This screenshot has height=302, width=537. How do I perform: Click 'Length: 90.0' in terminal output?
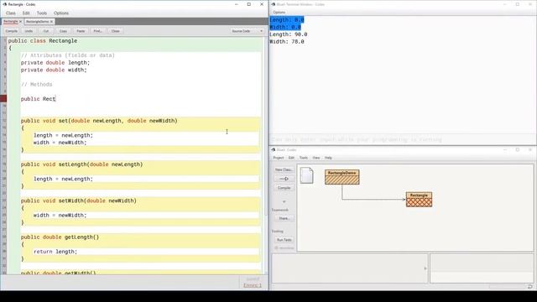(x=289, y=34)
